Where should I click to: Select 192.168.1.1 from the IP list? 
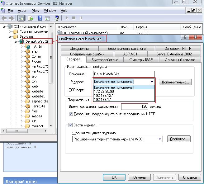[124, 100]
